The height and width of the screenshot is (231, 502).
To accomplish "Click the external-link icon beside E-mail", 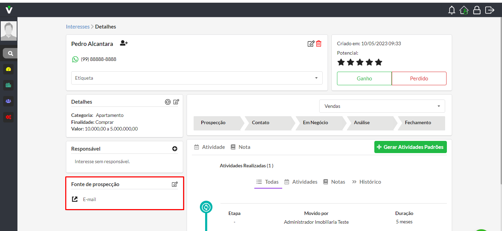I will pyautogui.click(x=75, y=199).
